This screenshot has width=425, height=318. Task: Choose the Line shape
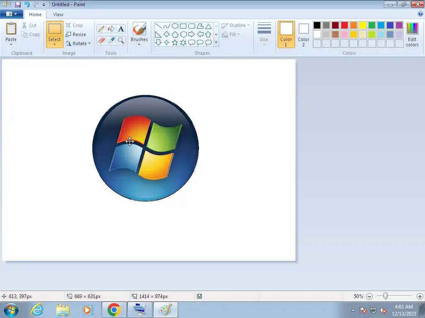point(158,26)
